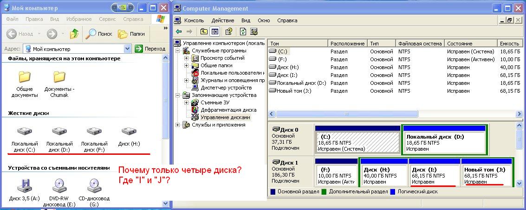Click the Расположение column header
The height and width of the screenshot is (210, 526).
348,44
